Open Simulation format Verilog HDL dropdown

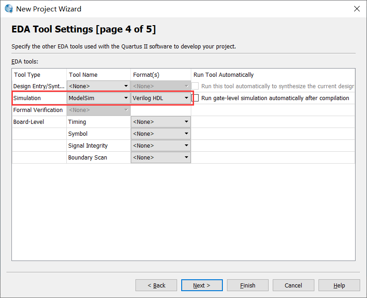click(161, 98)
